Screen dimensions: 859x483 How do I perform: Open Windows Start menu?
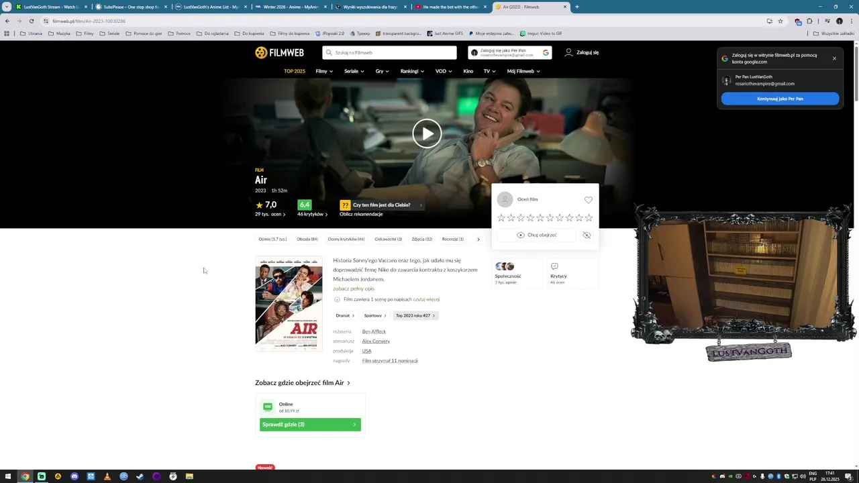coord(8,476)
